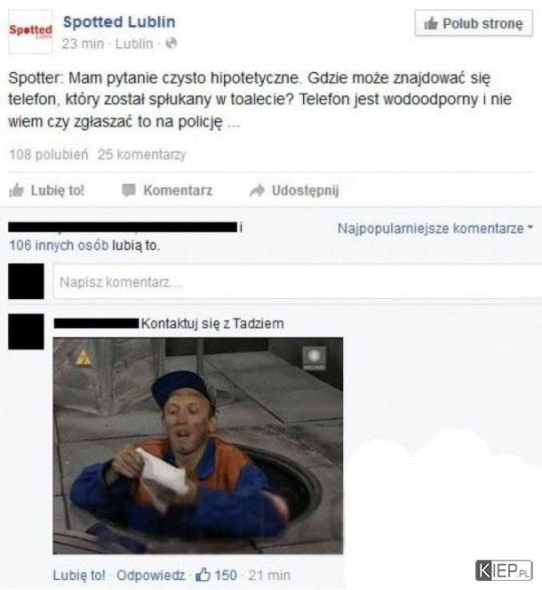Image resolution: width=542 pixels, height=590 pixels.
Task: Reply to the comment with Odpowiedz
Action: [x=151, y=575]
